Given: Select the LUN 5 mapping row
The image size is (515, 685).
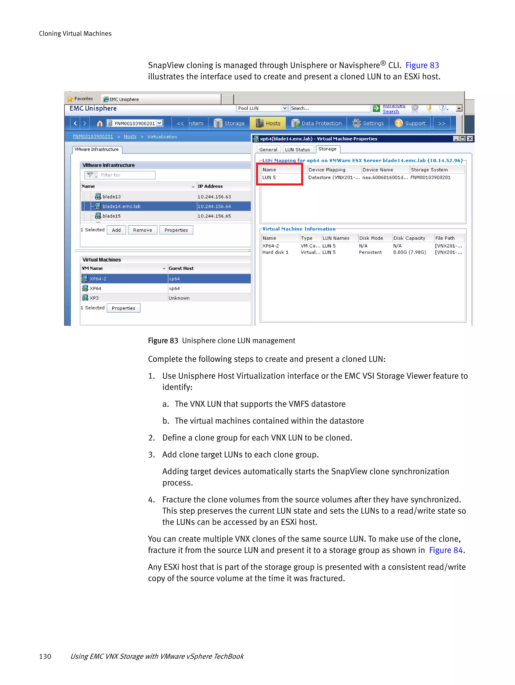Looking at the screenshot, I should tap(363, 177).
